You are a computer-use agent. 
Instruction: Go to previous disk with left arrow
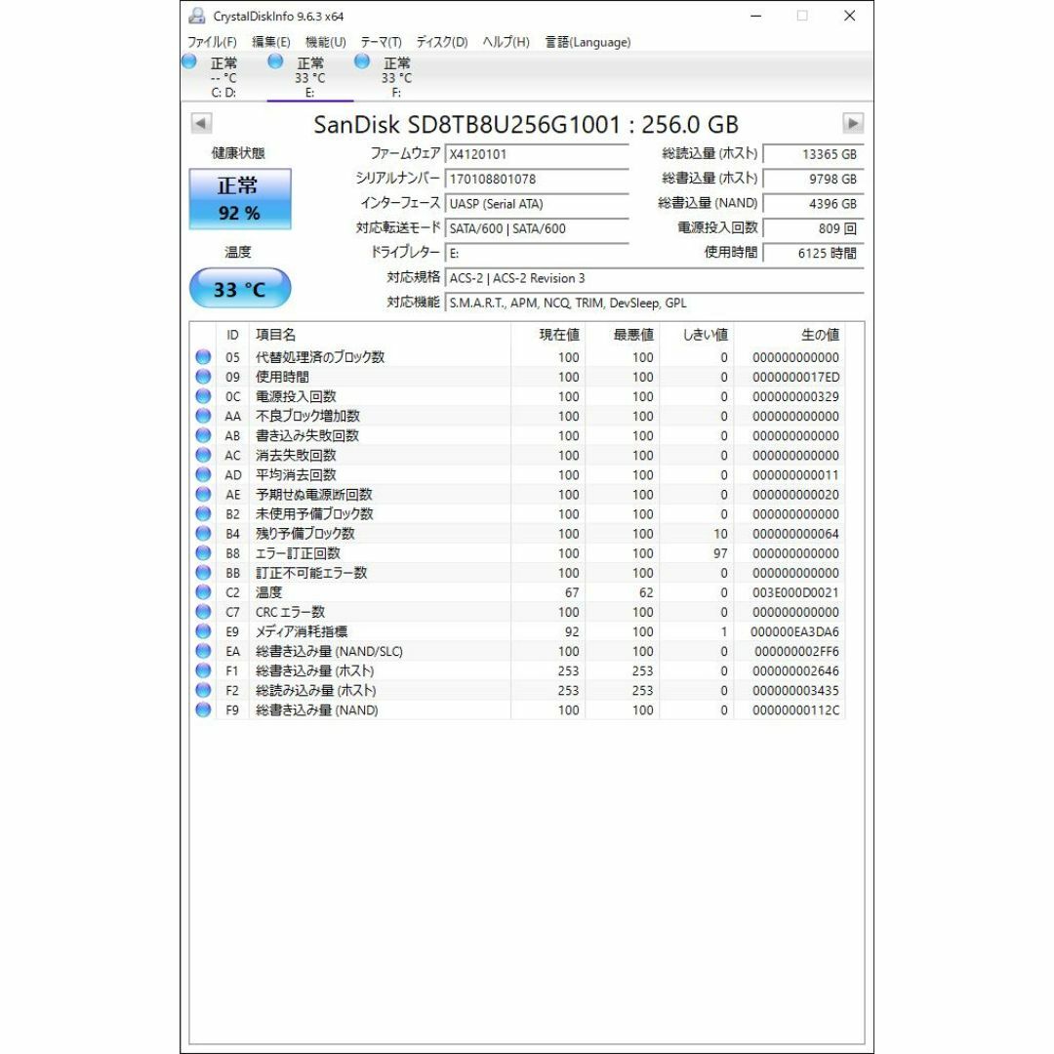tap(201, 124)
